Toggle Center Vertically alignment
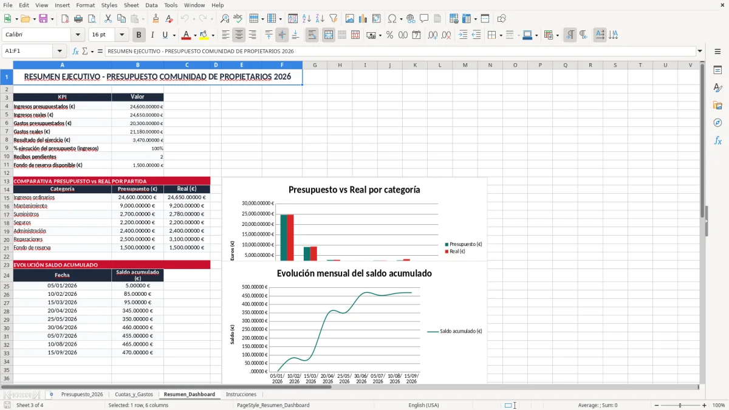Image resolution: width=729 pixels, height=410 pixels. pyautogui.click(x=282, y=35)
